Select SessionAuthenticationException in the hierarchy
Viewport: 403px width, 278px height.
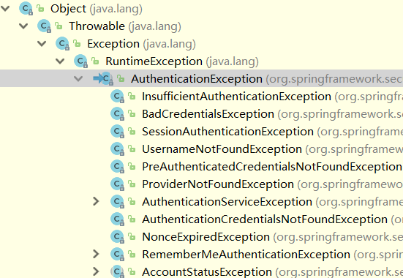click(x=227, y=132)
